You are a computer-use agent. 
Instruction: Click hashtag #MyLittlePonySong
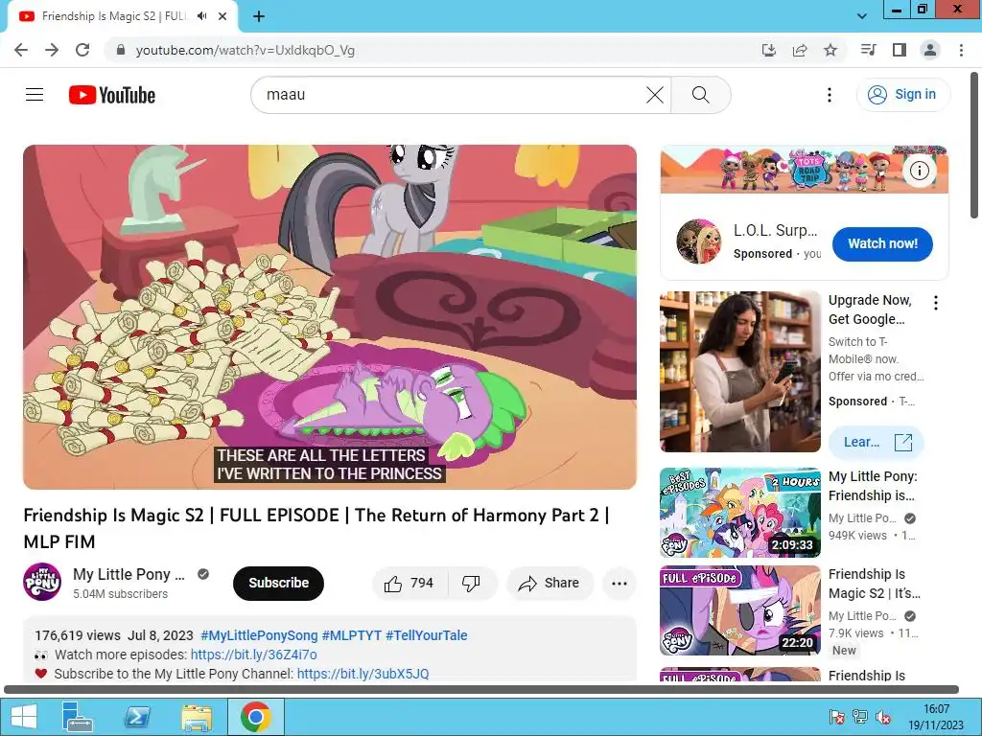click(259, 635)
